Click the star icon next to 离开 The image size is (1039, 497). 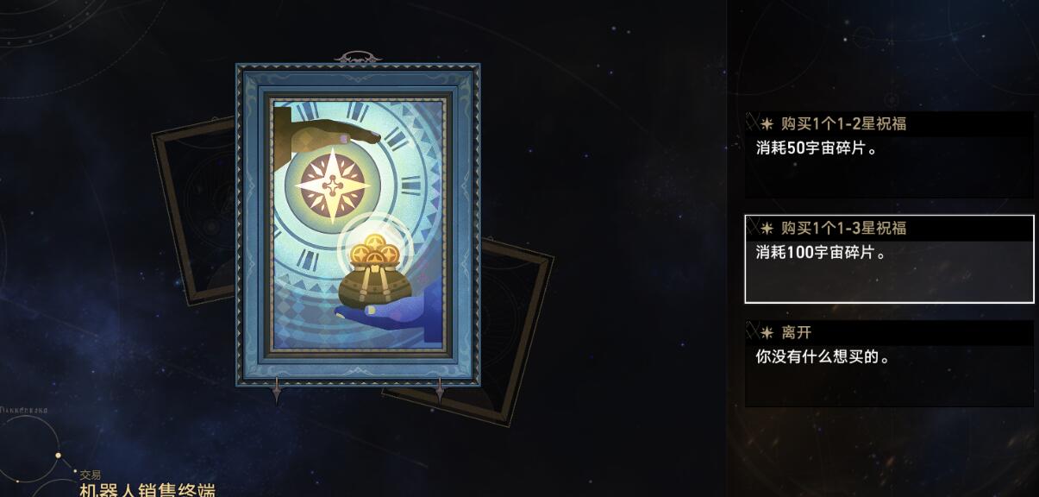click(x=767, y=332)
